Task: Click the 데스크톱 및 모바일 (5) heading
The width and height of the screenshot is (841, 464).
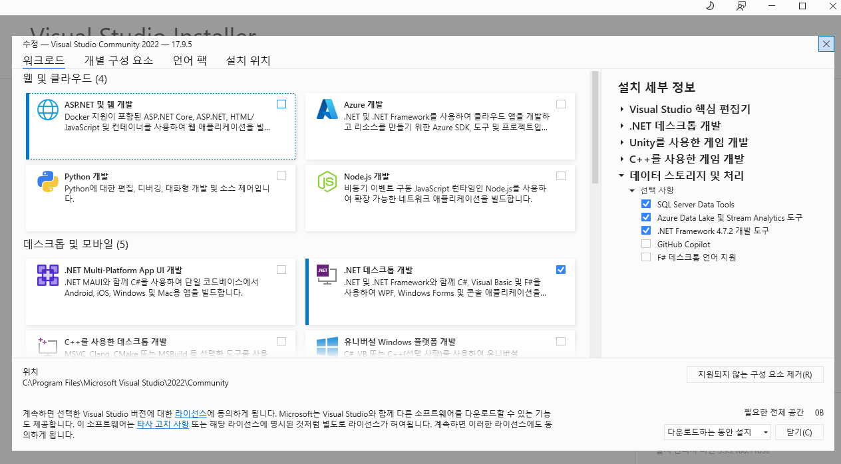Action: pos(75,244)
